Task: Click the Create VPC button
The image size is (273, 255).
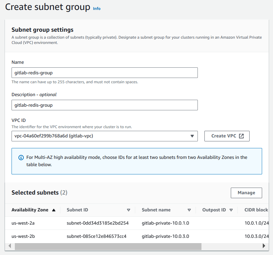Action: [x=227, y=136]
